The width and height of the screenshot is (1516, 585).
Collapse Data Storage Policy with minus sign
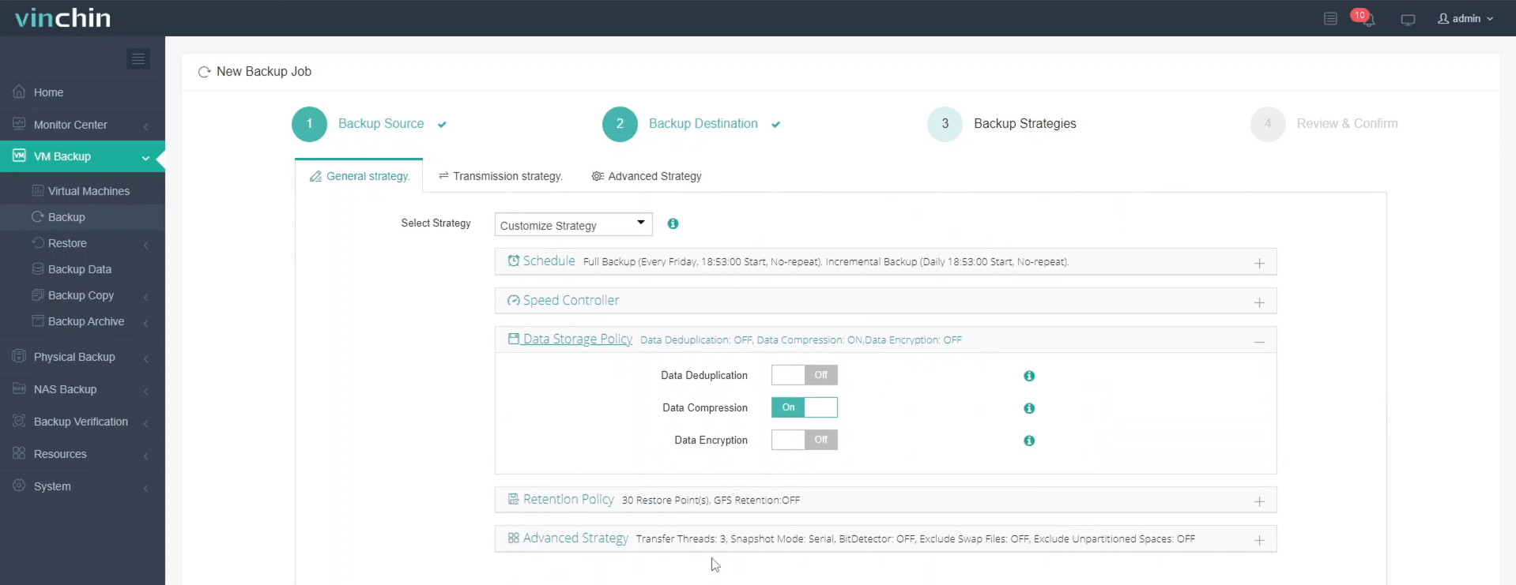[x=1259, y=342]
